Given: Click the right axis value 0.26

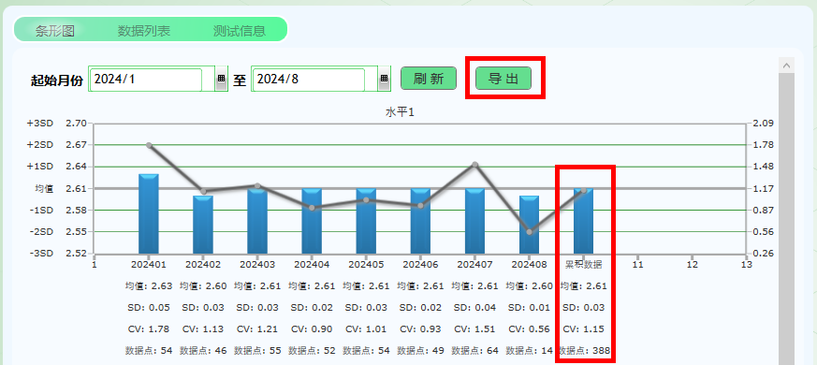Looking at the screenshot, I should click(x=763, y=254).
